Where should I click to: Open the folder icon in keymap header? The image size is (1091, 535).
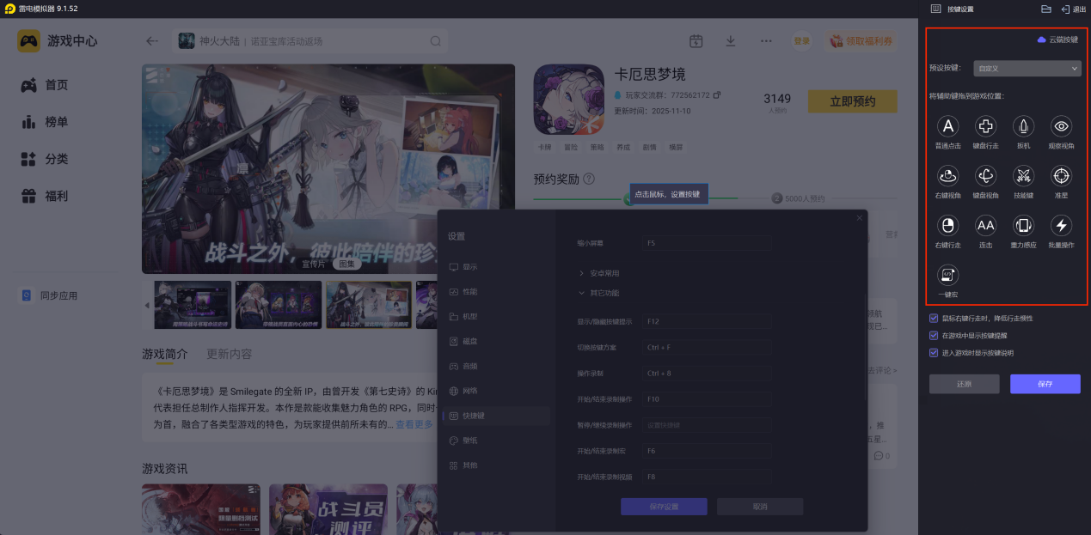point(1046,9)
